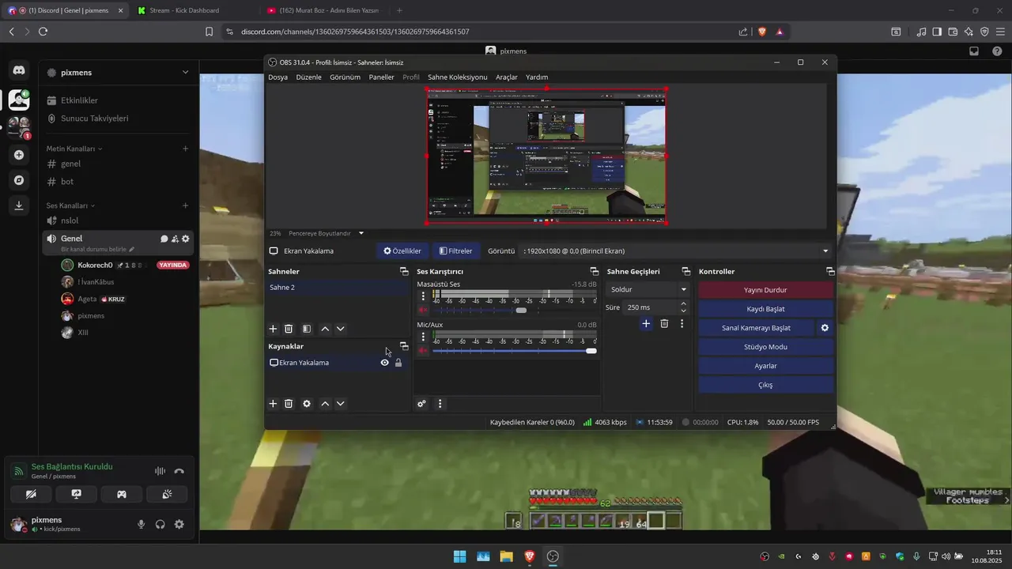1012x569 pixels.
Task: Open Ayarlar settings button in Kontroller
Action: [765, 366]
